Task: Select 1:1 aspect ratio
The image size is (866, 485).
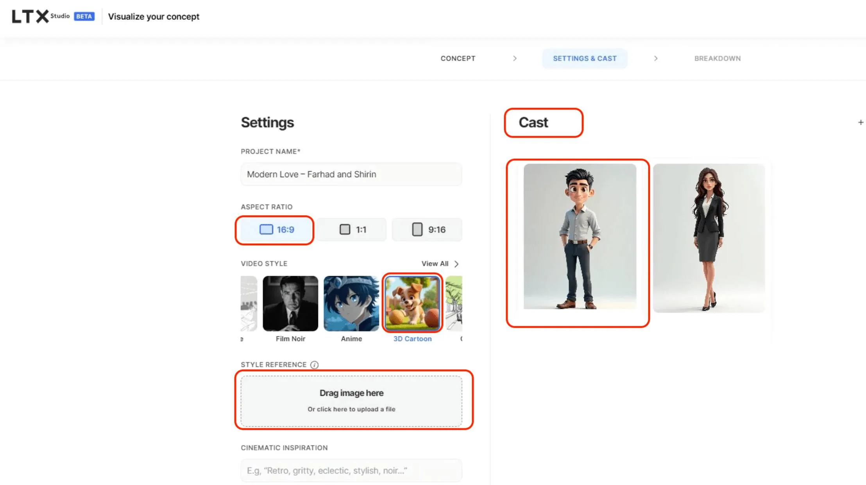Action: tap(352, 230)
